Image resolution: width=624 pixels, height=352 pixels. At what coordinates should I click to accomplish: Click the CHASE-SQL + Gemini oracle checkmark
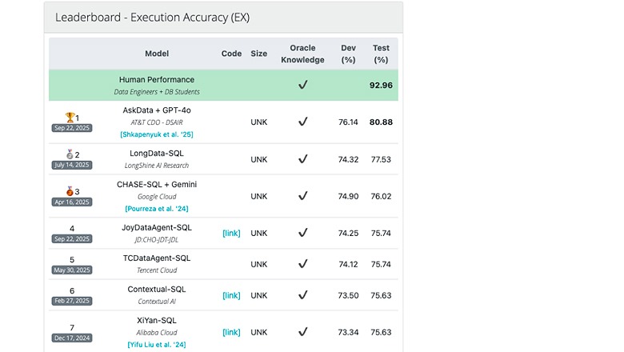302,196
